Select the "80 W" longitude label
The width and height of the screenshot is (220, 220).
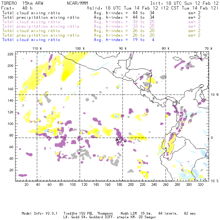point(166,48)
